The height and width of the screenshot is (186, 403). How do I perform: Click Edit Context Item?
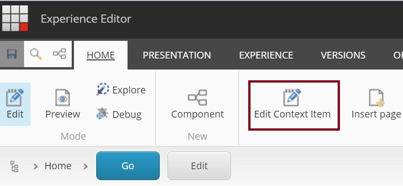pos(292,105)
